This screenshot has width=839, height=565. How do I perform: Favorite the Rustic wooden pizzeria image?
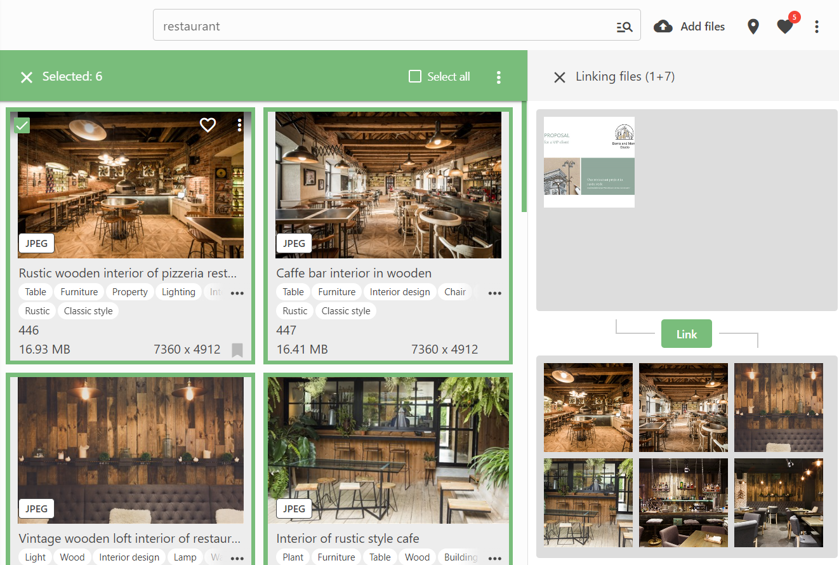208,125
